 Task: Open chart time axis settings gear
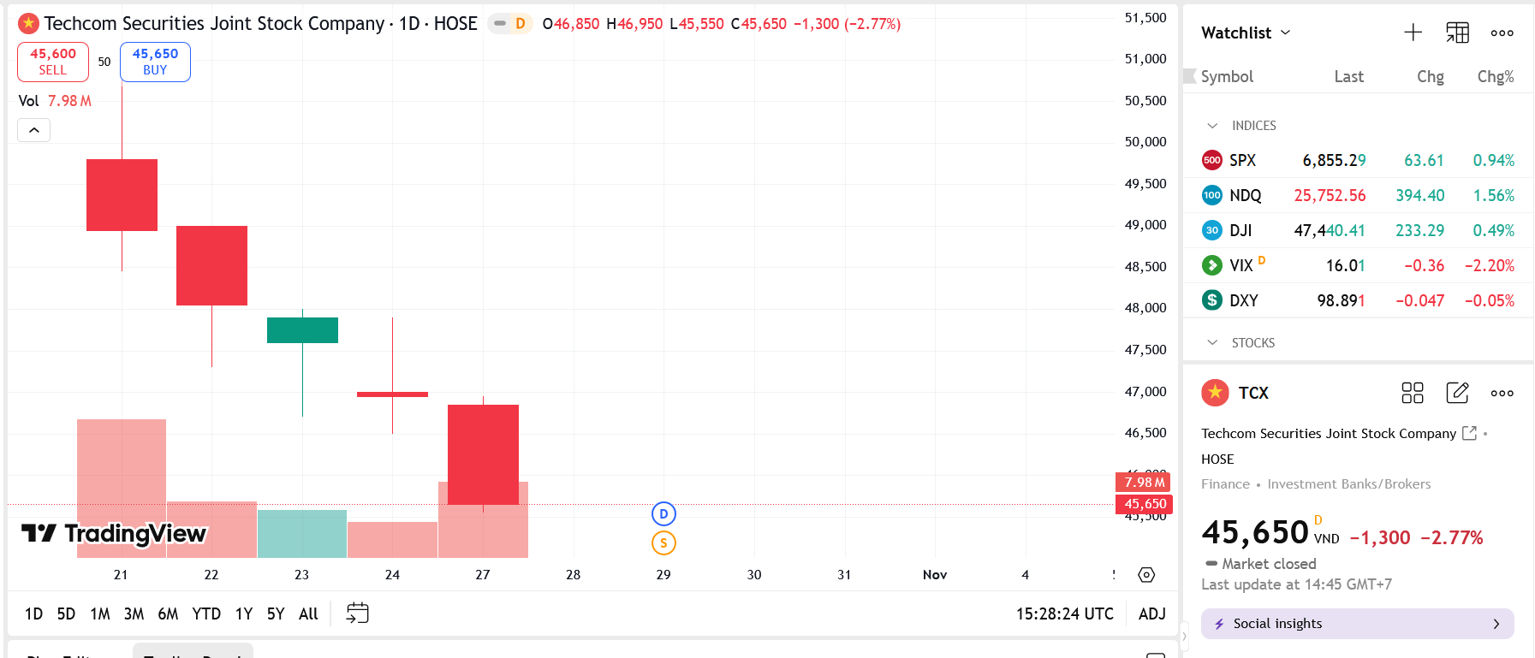coord(1146,575)
